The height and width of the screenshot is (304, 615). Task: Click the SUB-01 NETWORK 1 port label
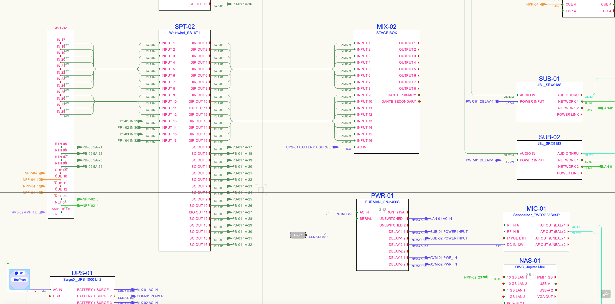pyautogui.click(x=568, y=102)
